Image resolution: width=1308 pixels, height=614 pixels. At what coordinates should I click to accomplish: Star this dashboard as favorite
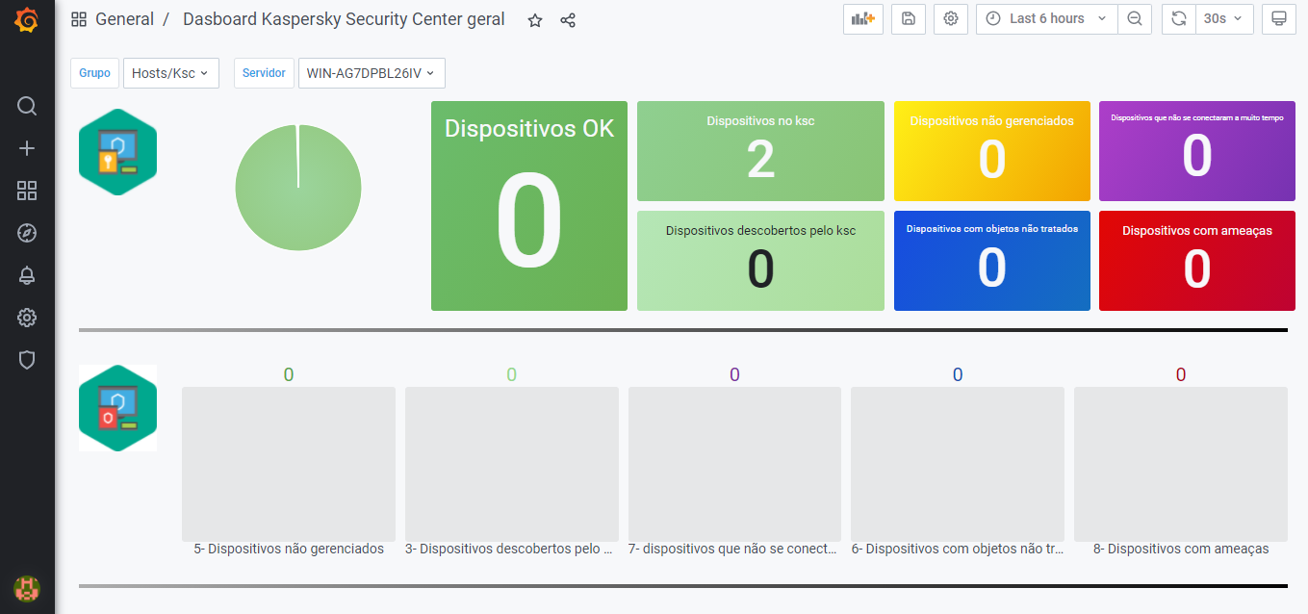pos(535,20)
